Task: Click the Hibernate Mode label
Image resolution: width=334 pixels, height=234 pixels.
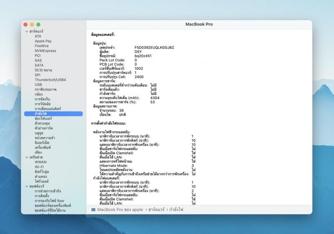Action: tap(114, 166)
